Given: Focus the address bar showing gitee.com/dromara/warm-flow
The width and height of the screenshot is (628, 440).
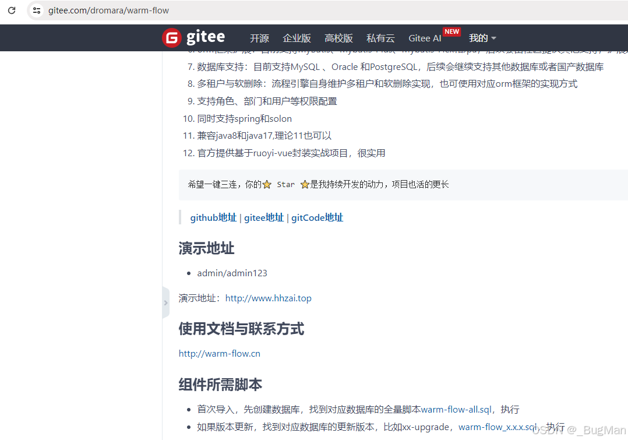Looking at the screenshot, I should [x=108, y=10].
